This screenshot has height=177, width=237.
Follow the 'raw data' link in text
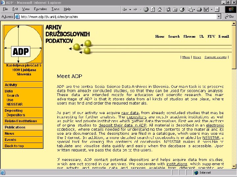point(130,113)
